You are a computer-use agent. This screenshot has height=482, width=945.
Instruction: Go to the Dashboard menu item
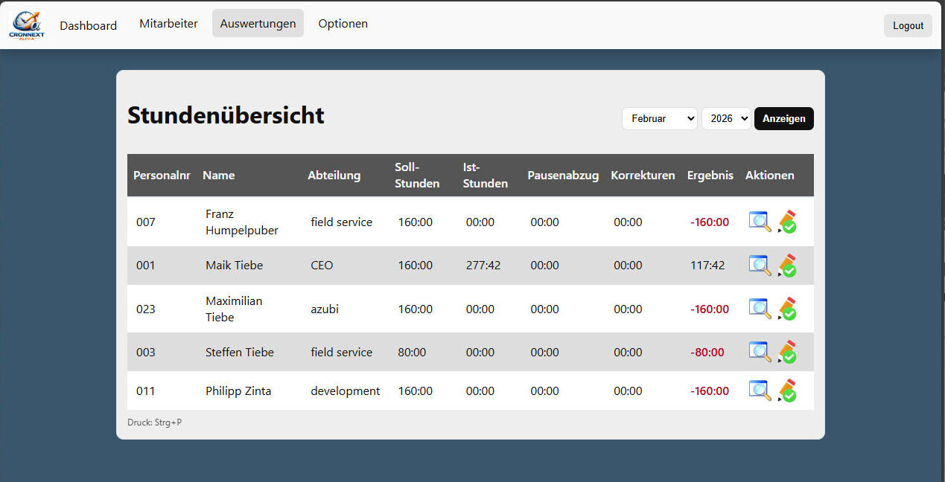[88, 25]
